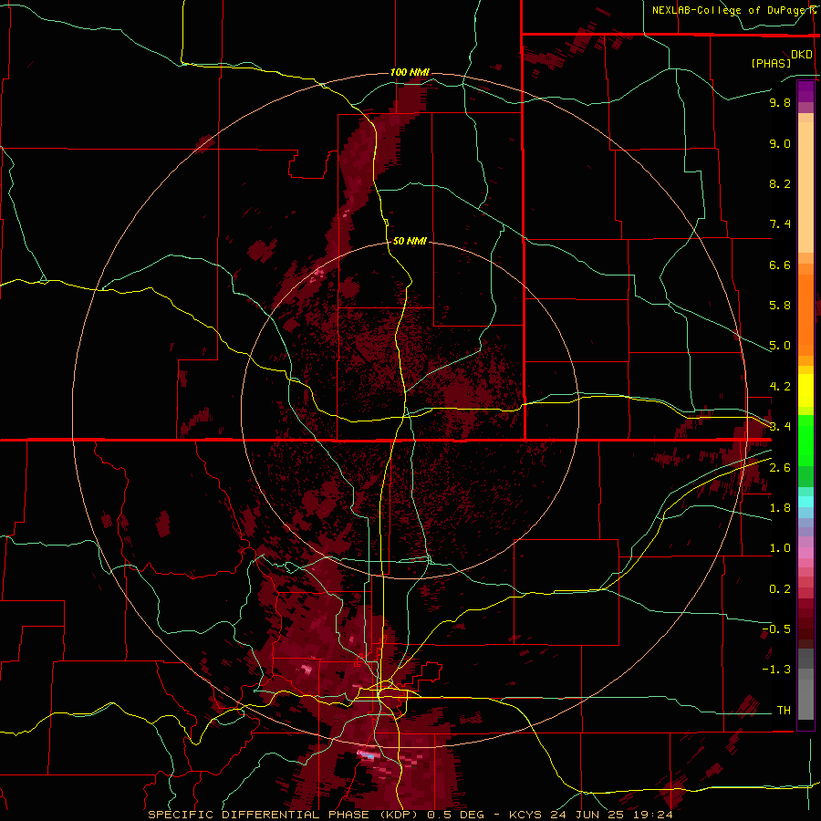
Task: Click the 5.8 color scale value
Action: click(x=780, y=306)
